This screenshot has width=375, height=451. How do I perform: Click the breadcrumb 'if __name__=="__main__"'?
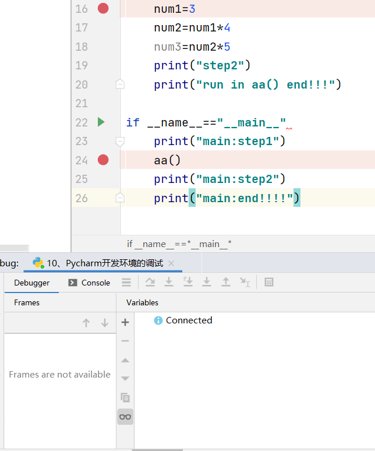[179, 244]
